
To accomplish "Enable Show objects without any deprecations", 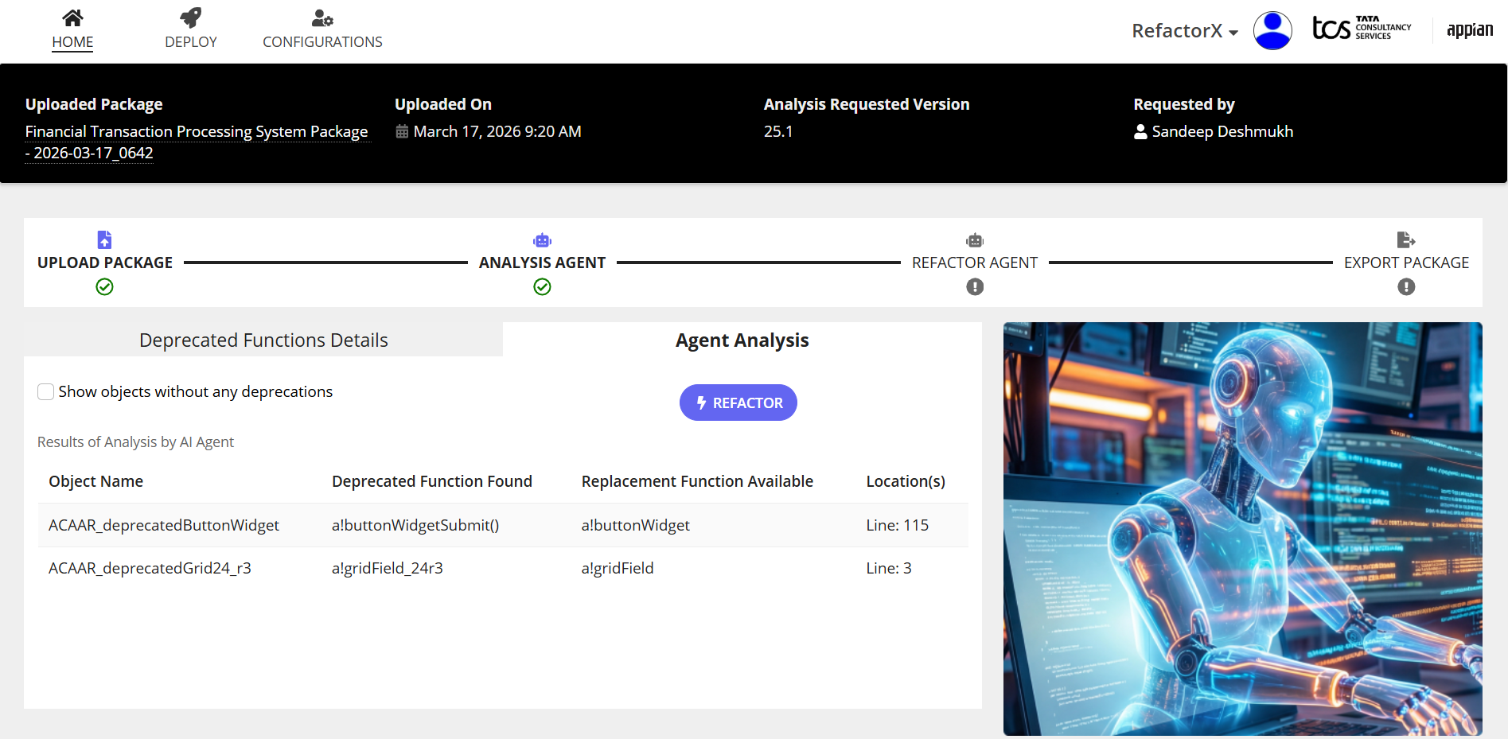I will click(46, 391).
